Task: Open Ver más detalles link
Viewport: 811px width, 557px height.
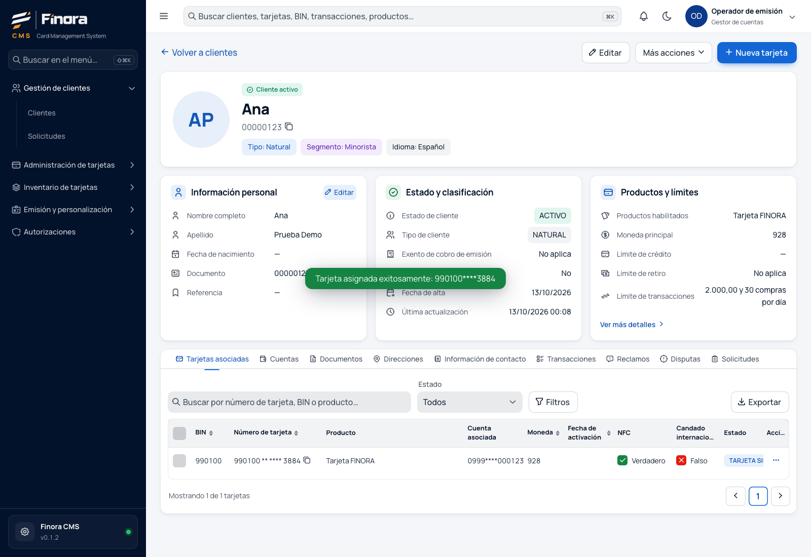Action: pos(632,325)
